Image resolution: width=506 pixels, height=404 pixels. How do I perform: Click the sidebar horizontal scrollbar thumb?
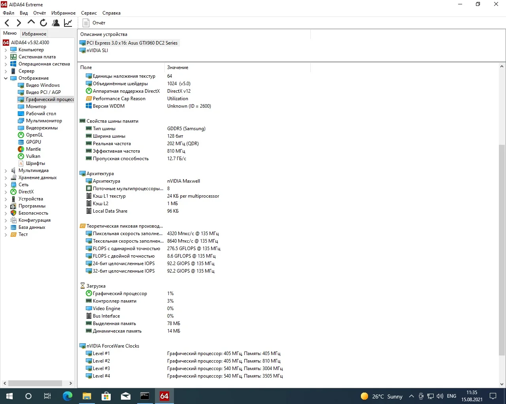(35, 383)
